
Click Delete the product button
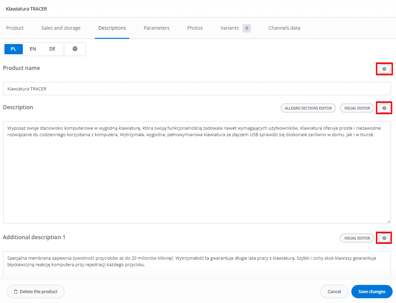point(36,292)
